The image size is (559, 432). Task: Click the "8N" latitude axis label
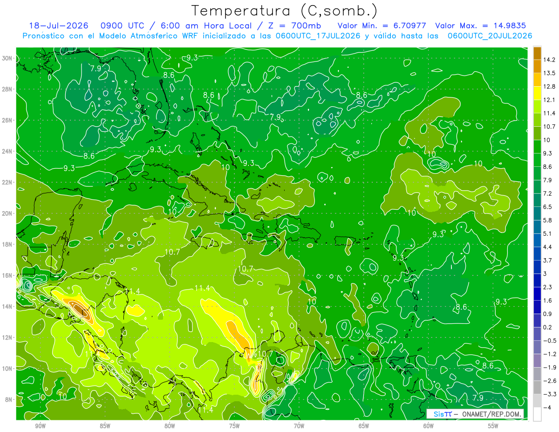[x=9, y=399]
